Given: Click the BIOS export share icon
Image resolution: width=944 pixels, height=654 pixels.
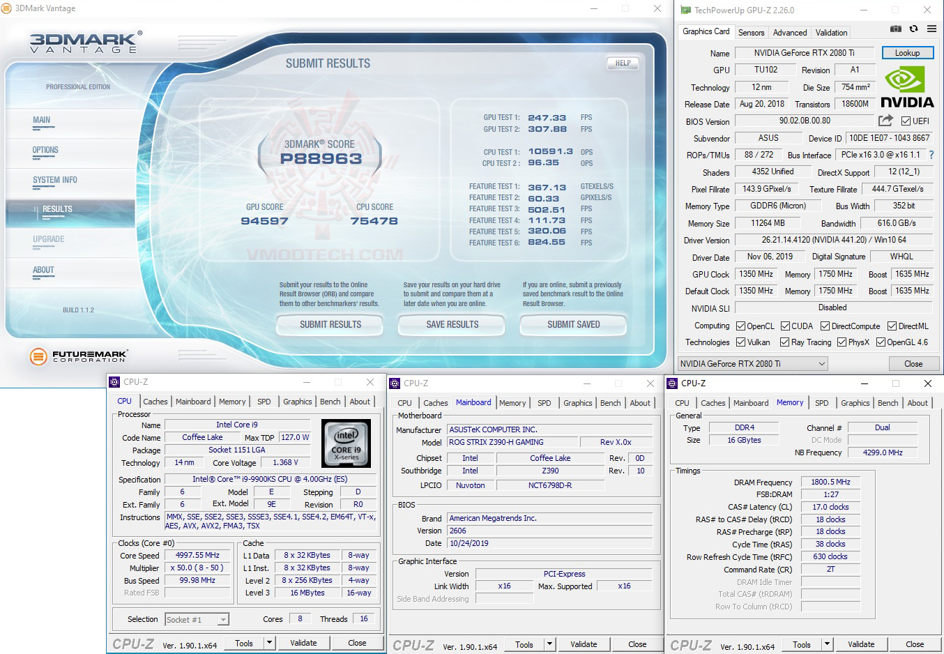Looking at the screenshot, I should pos(885,120).
